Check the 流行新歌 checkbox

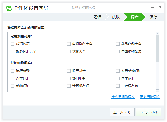pyautogui.click(x=13, y=71)
